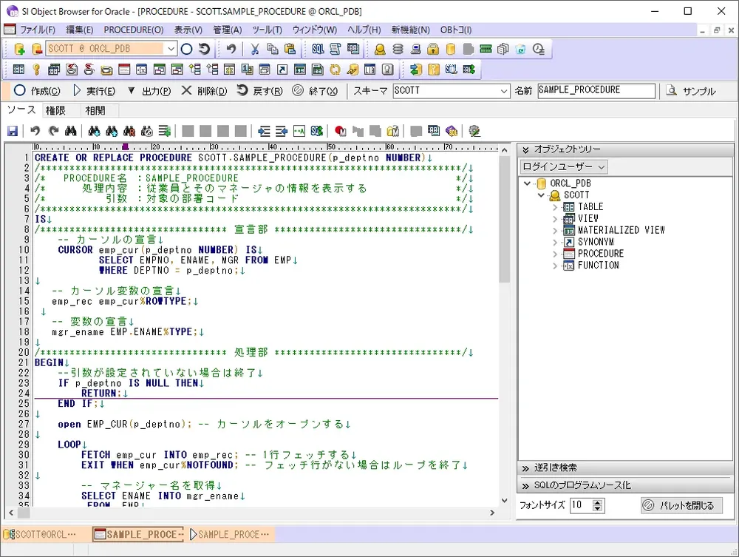Open the SCOTT @ ORCL_PDB connection dropdown
The height and width of the screenshot is (557, 739).
[x=171, y=49]
